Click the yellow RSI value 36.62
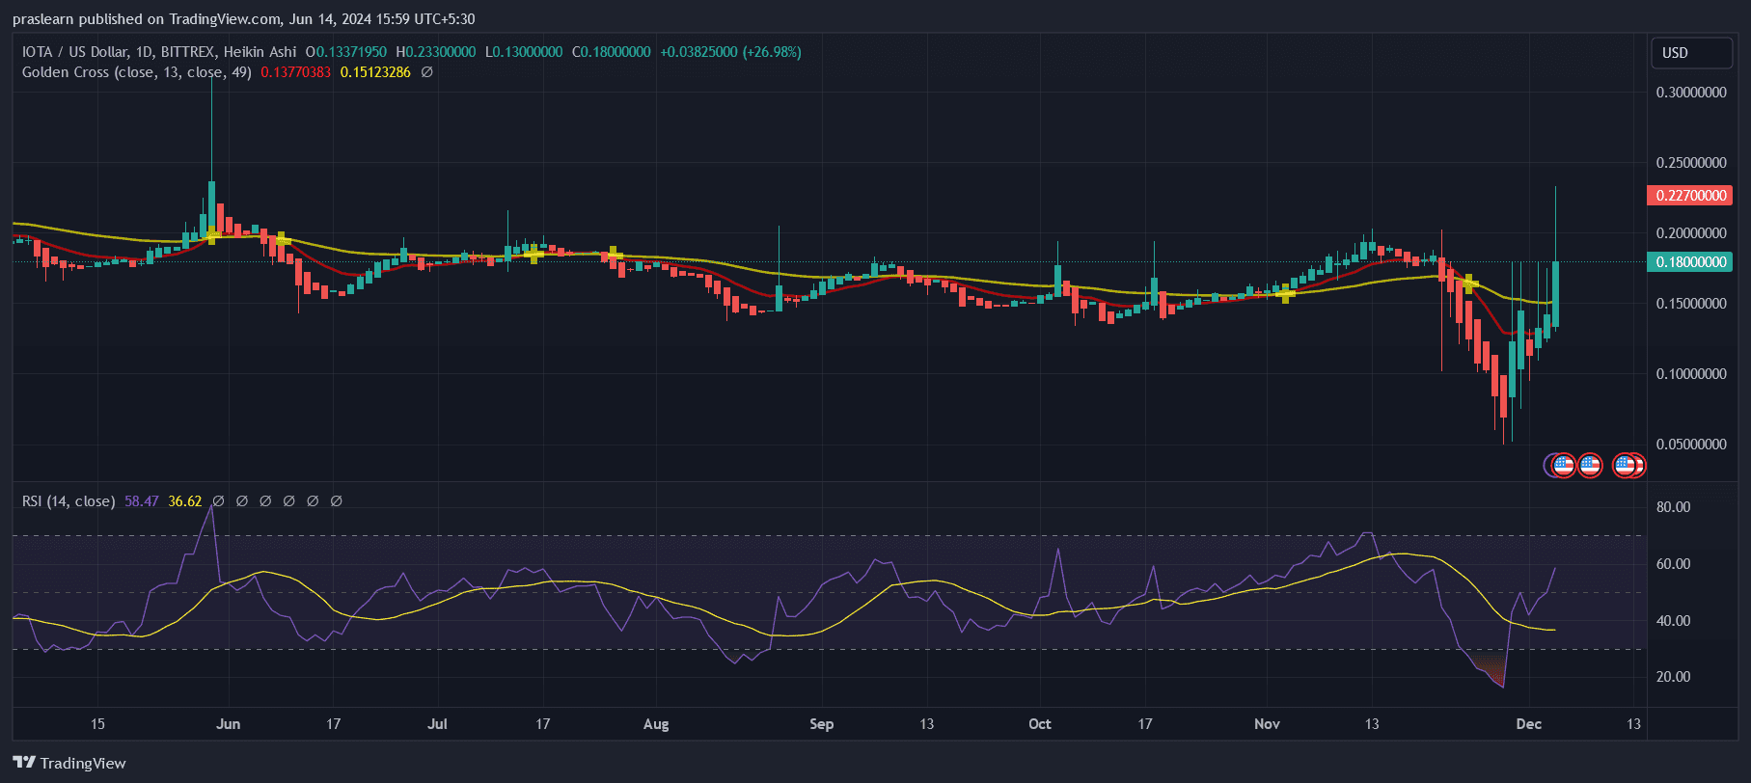The width and height of the screenshot is (1751, 783). [x=185, y=501]
